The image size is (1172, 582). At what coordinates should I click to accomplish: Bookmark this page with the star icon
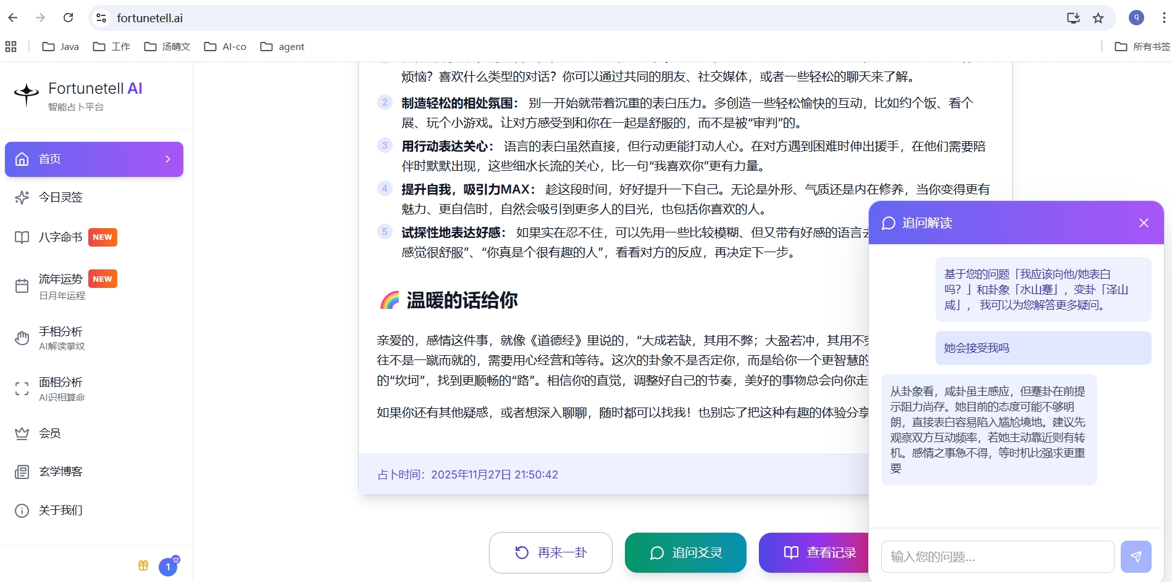coord(1098,18)
